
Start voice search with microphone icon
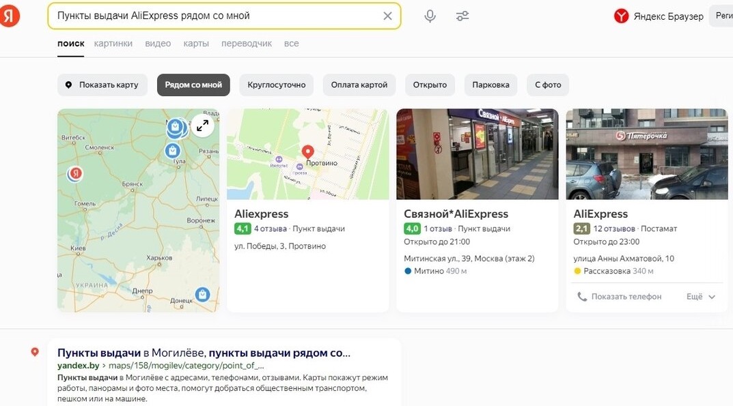point(430,16)
